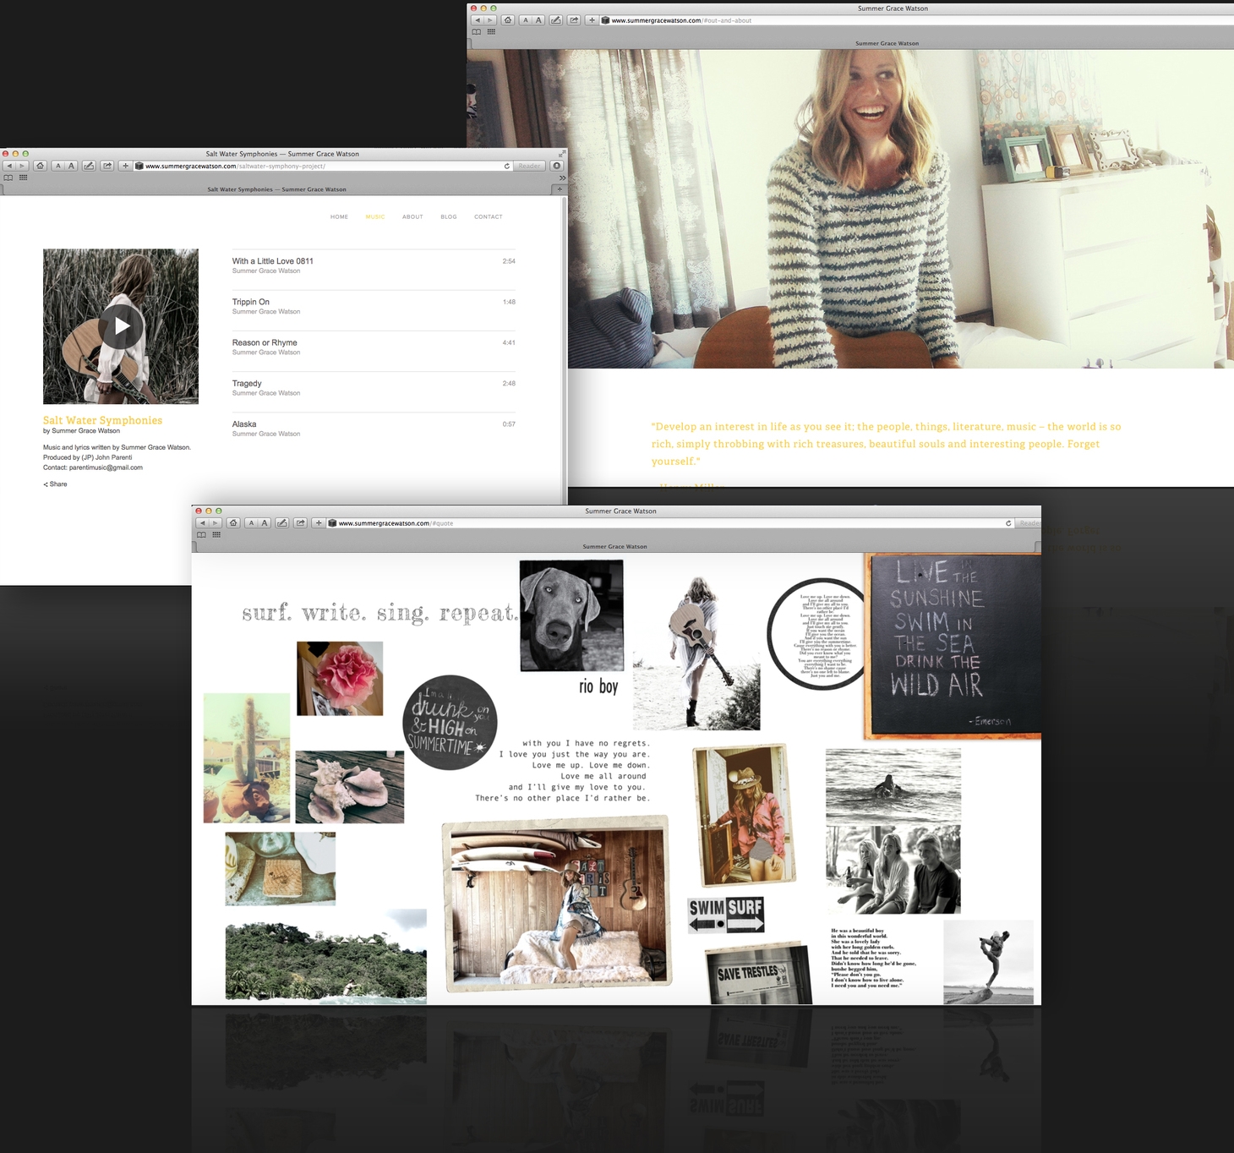Add bookmark with plus in out-and-about window
Image resolution: width=1234 pixels, height=1153 pixels.
tap(592, 20)
